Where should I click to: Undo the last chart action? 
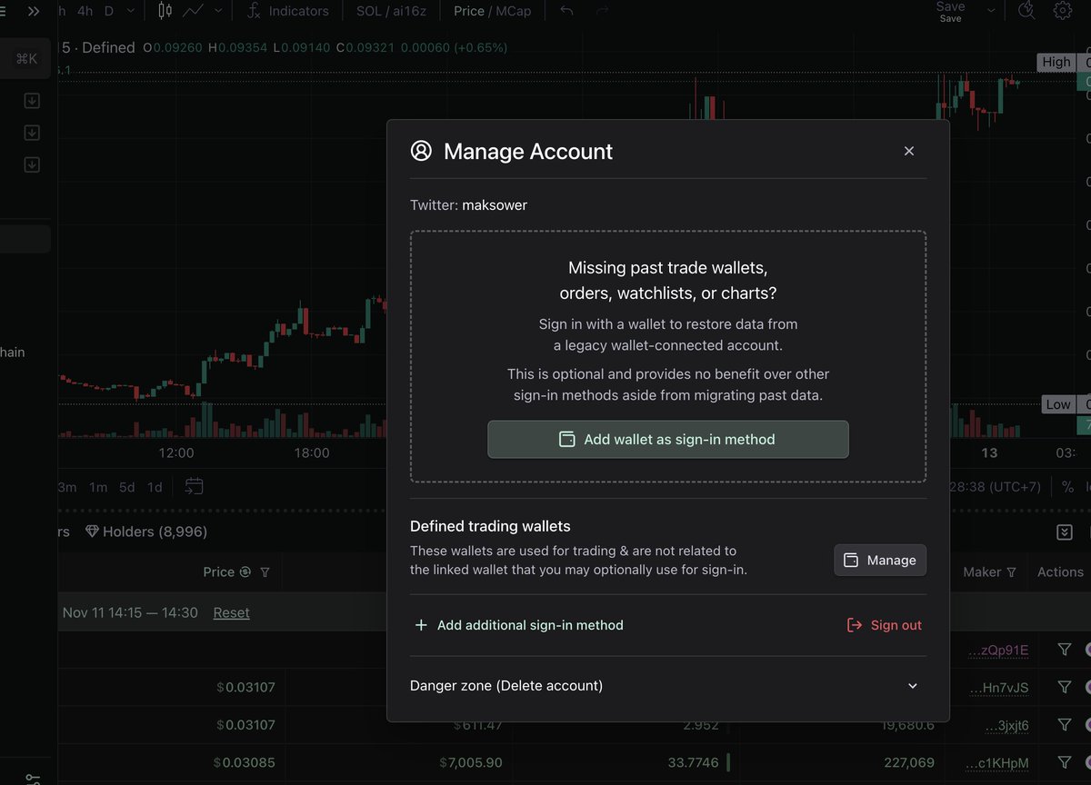click(x=567, y=11)
